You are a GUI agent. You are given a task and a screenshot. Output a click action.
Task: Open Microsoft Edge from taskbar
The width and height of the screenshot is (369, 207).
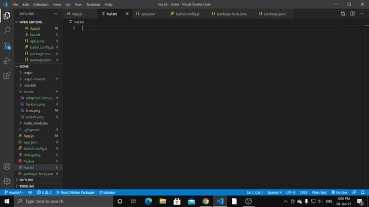[x=148, y=201]
